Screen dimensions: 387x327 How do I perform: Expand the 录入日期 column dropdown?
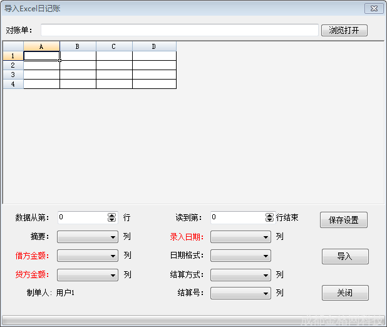240,237
